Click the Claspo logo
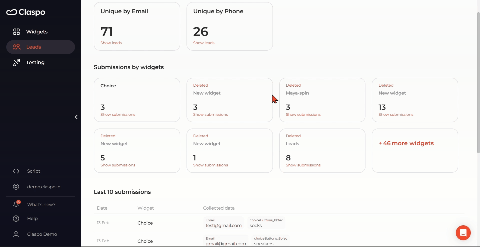This screenshot has width=480, height=247. pos(26,12)
